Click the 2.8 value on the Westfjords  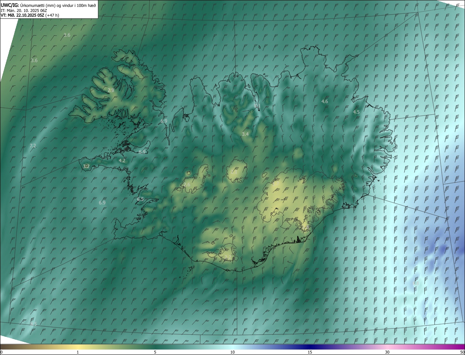(x=111, y=90)
